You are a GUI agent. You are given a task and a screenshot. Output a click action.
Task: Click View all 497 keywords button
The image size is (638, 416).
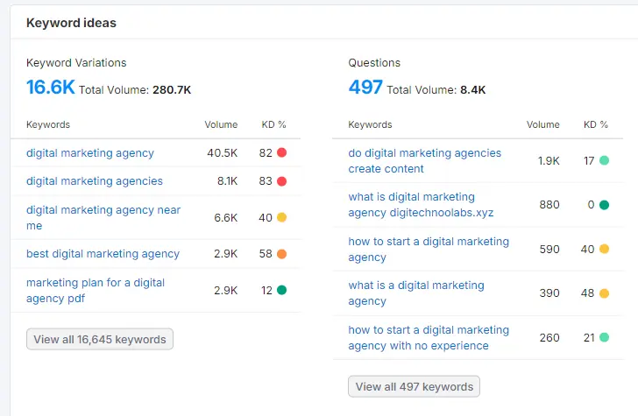414,386
